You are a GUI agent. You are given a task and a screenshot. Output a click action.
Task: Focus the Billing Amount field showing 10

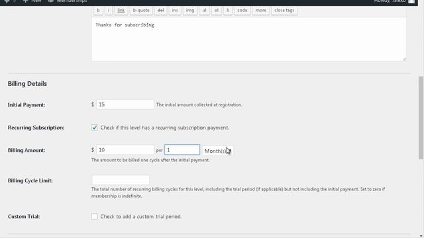[125, 150]
